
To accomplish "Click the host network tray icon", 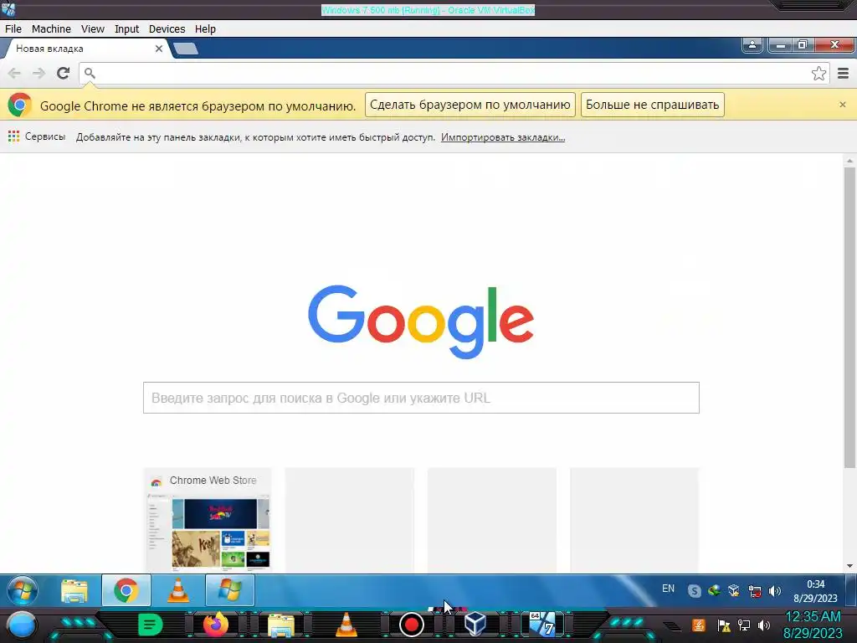I will [744, 625].
